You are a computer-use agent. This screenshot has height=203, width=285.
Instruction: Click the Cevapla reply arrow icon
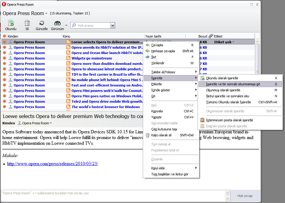[148, 45]
